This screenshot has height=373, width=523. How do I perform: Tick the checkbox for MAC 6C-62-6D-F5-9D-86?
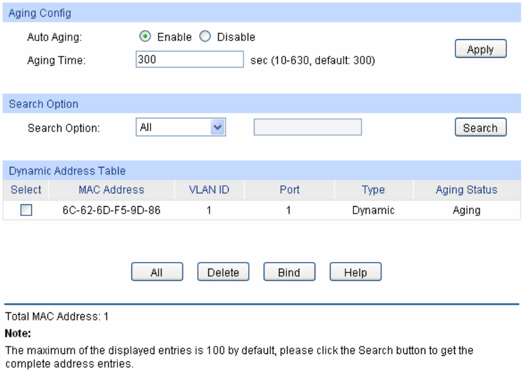26,210
